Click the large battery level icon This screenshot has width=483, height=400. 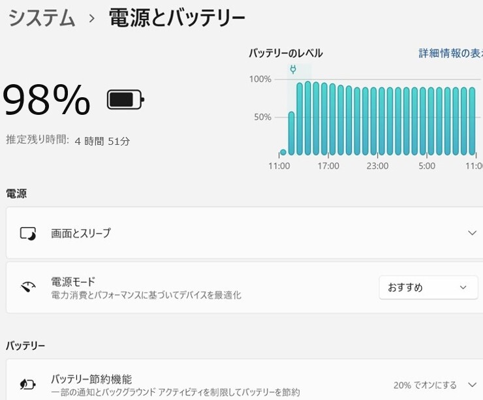tap(125, 100)
